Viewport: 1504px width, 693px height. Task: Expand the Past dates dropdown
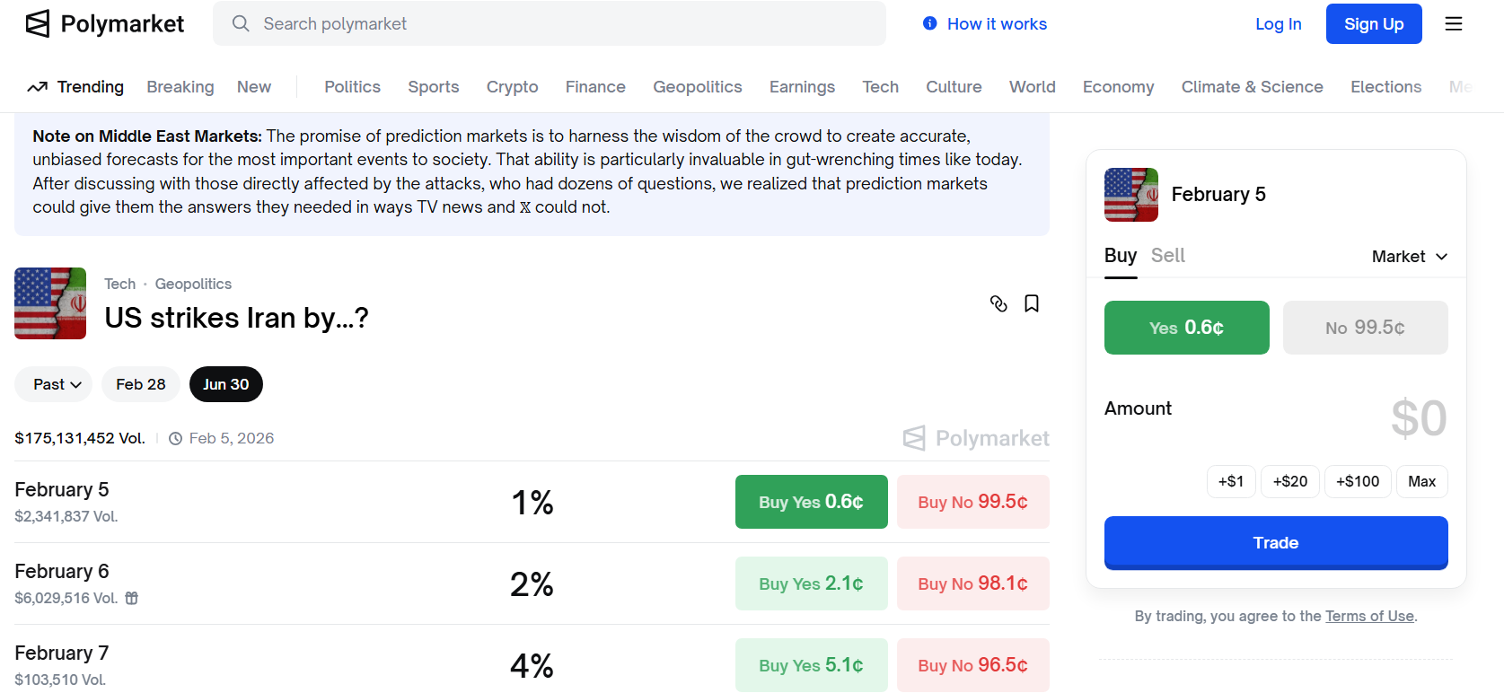pyautogui.click(x=54, y=384)
